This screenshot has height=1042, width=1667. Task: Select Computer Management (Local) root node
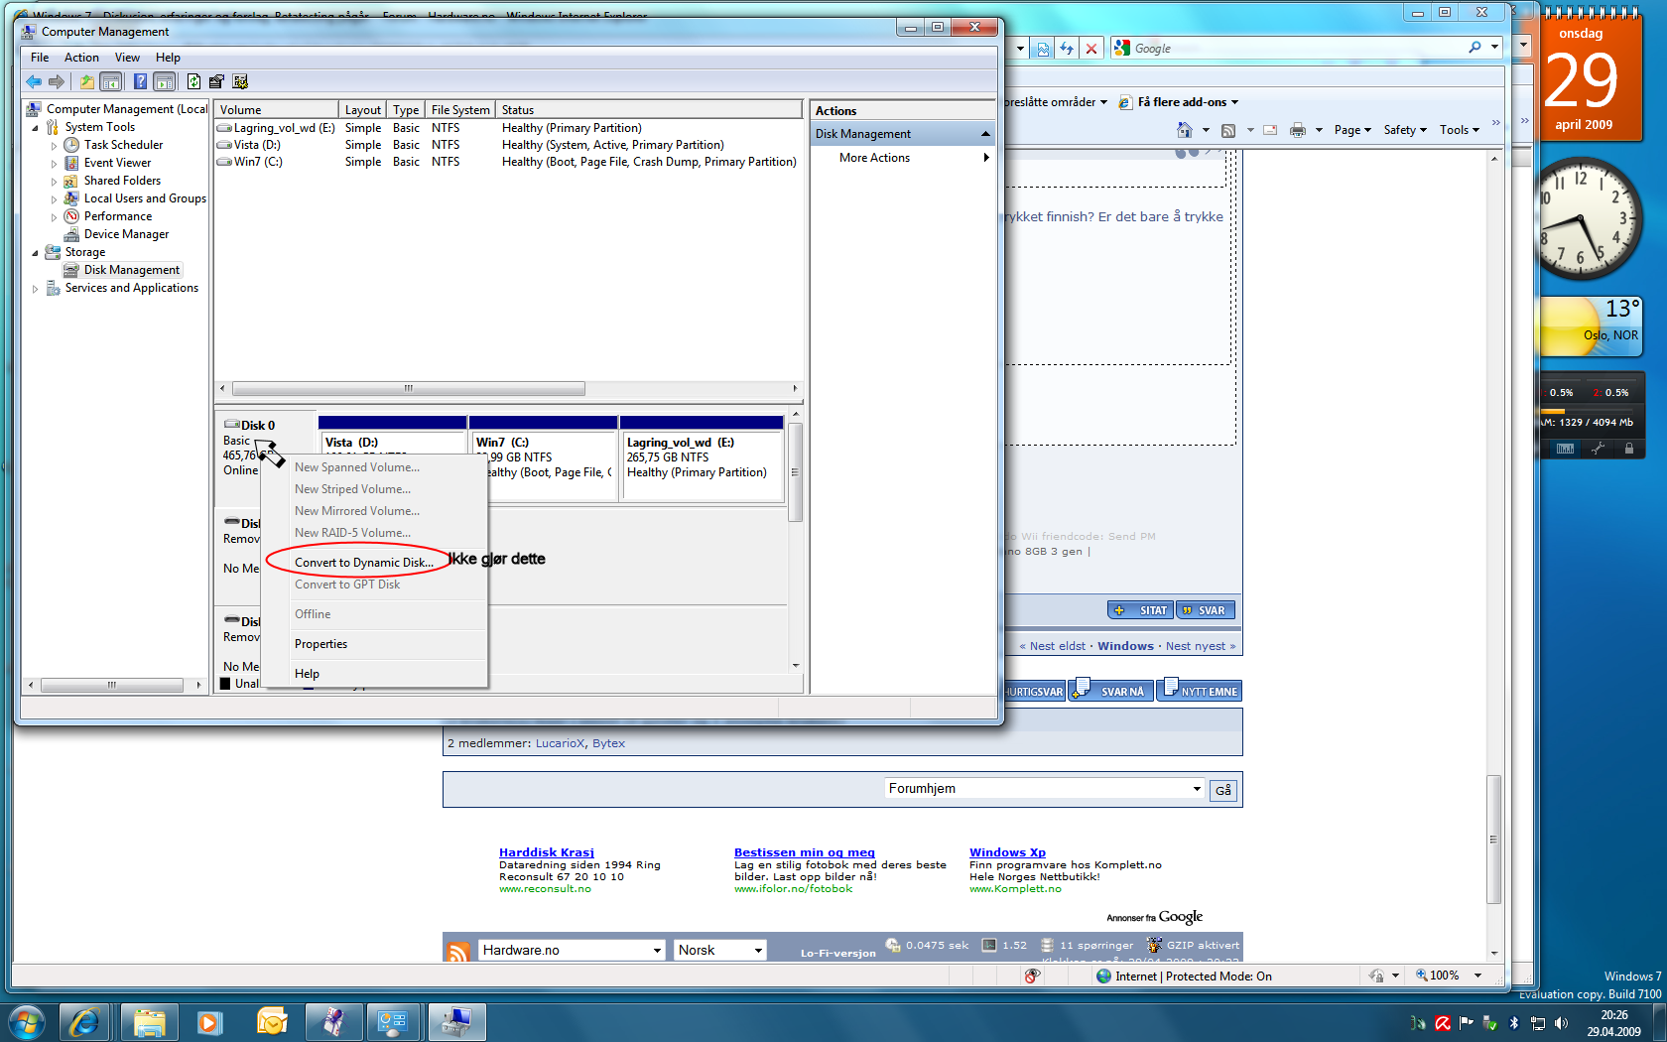tap(127, 109)
